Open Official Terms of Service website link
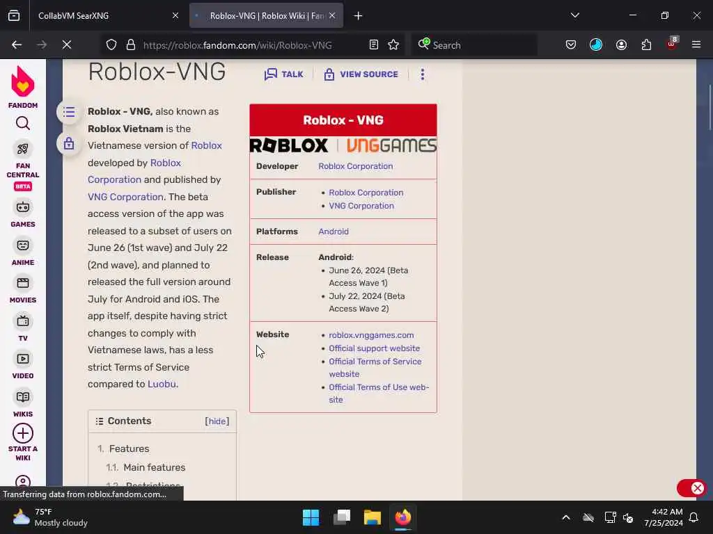Image resolution: width=713 pixels, height=534 pixels. click(x=375, y=368)
